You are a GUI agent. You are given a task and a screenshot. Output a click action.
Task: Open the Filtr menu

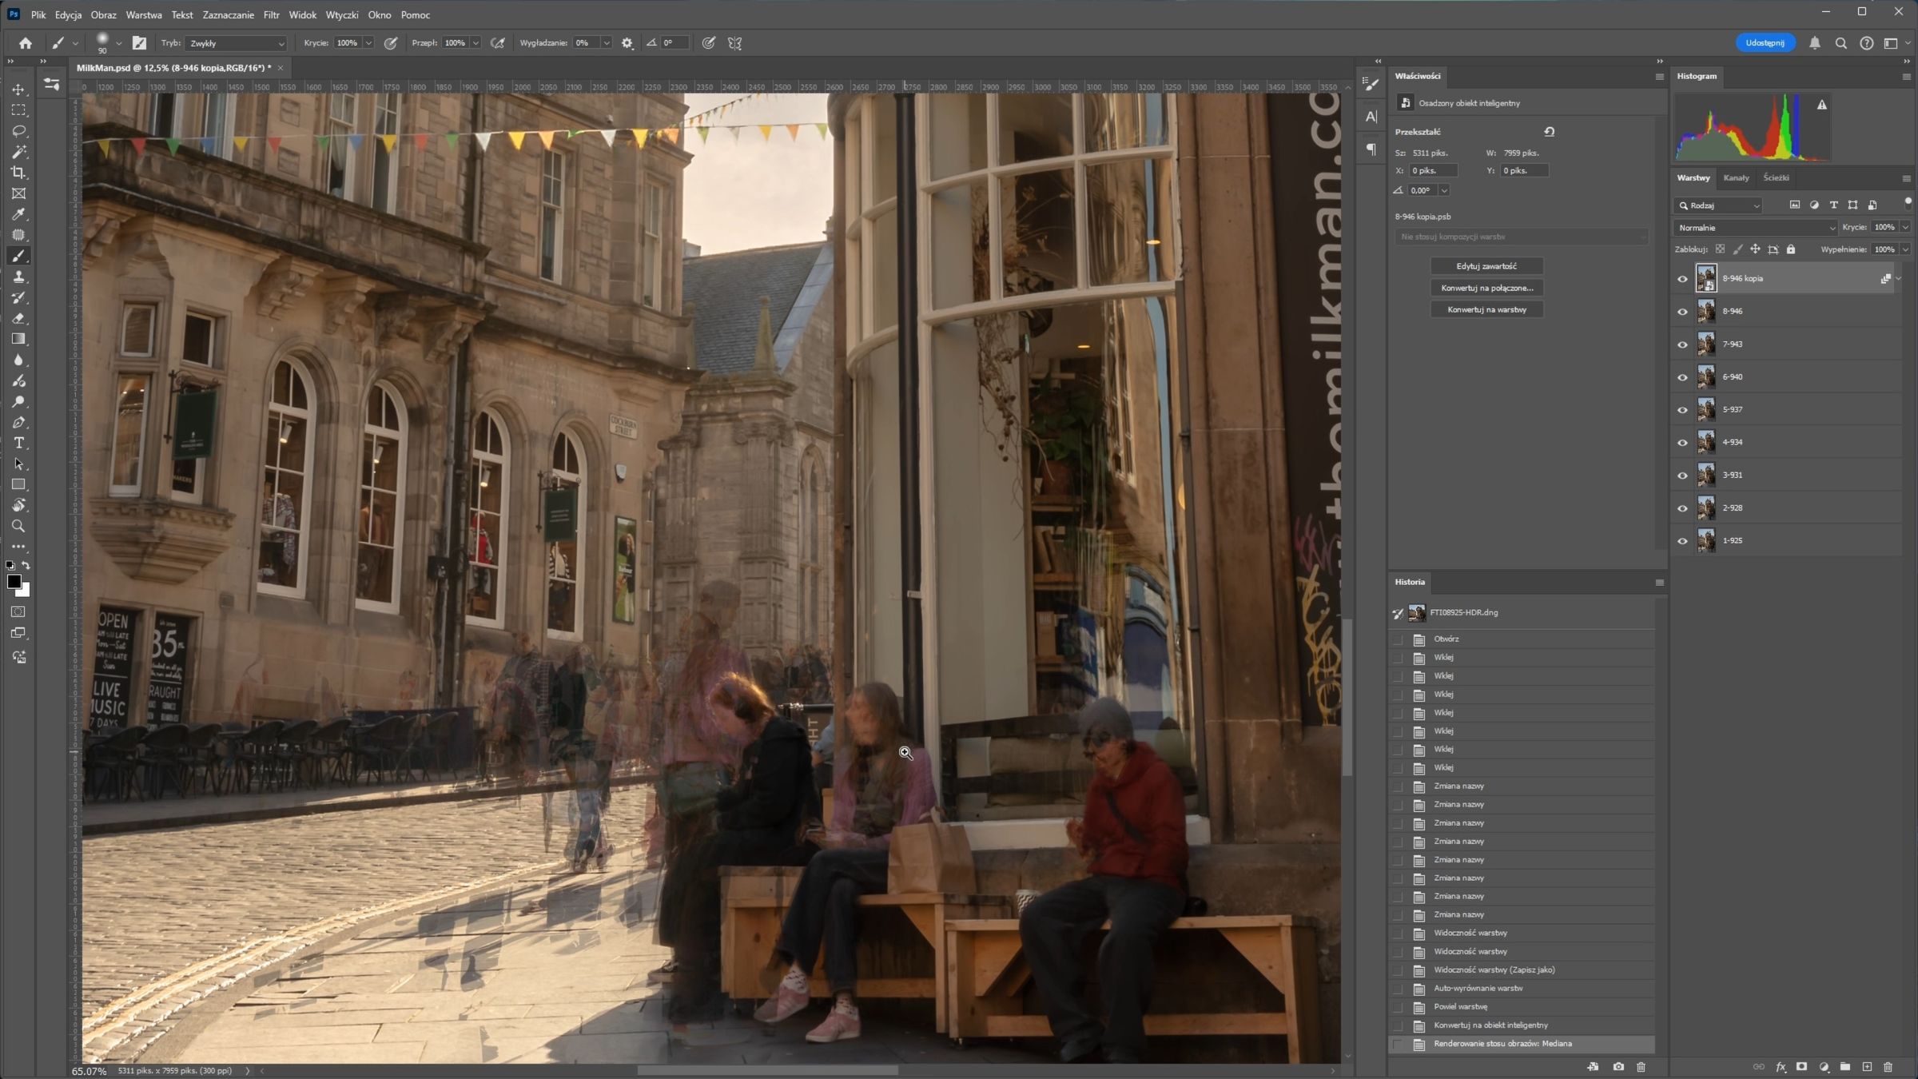point(271,14)
